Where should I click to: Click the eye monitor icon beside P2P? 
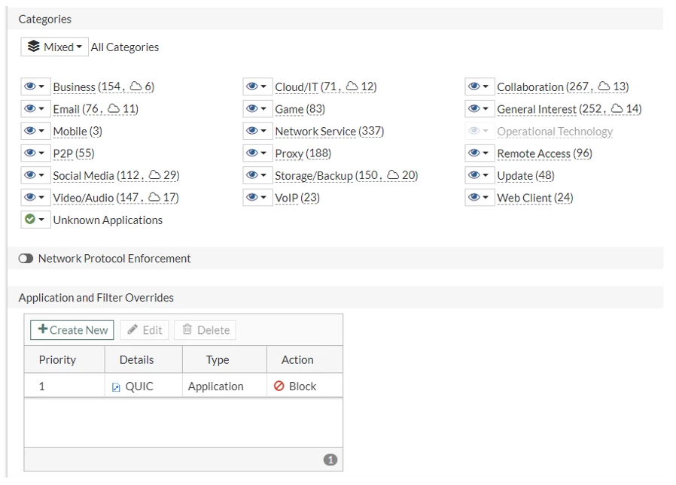pos(30,153)
